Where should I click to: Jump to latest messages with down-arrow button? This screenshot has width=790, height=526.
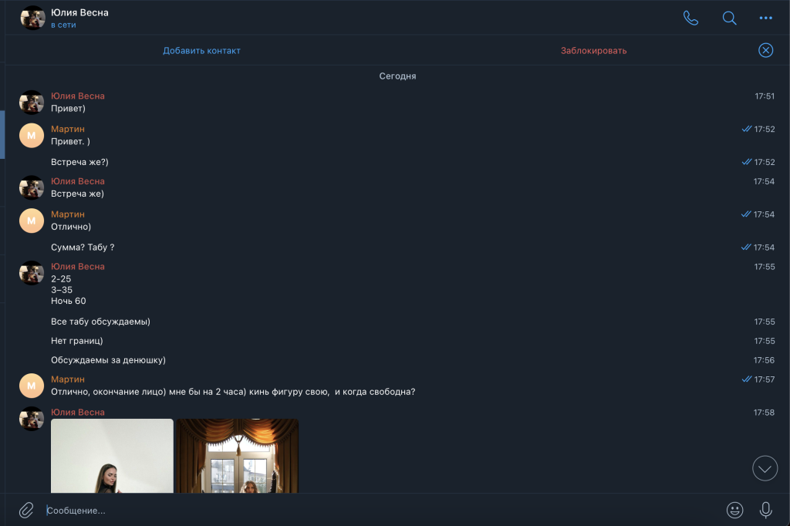765,467
